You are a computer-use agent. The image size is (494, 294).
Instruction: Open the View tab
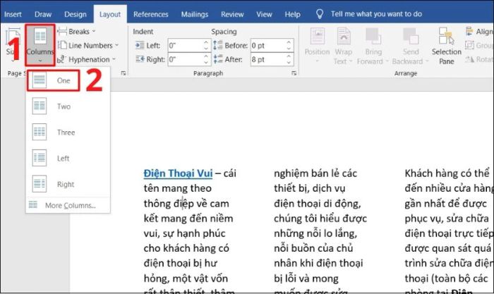point(264,14)
